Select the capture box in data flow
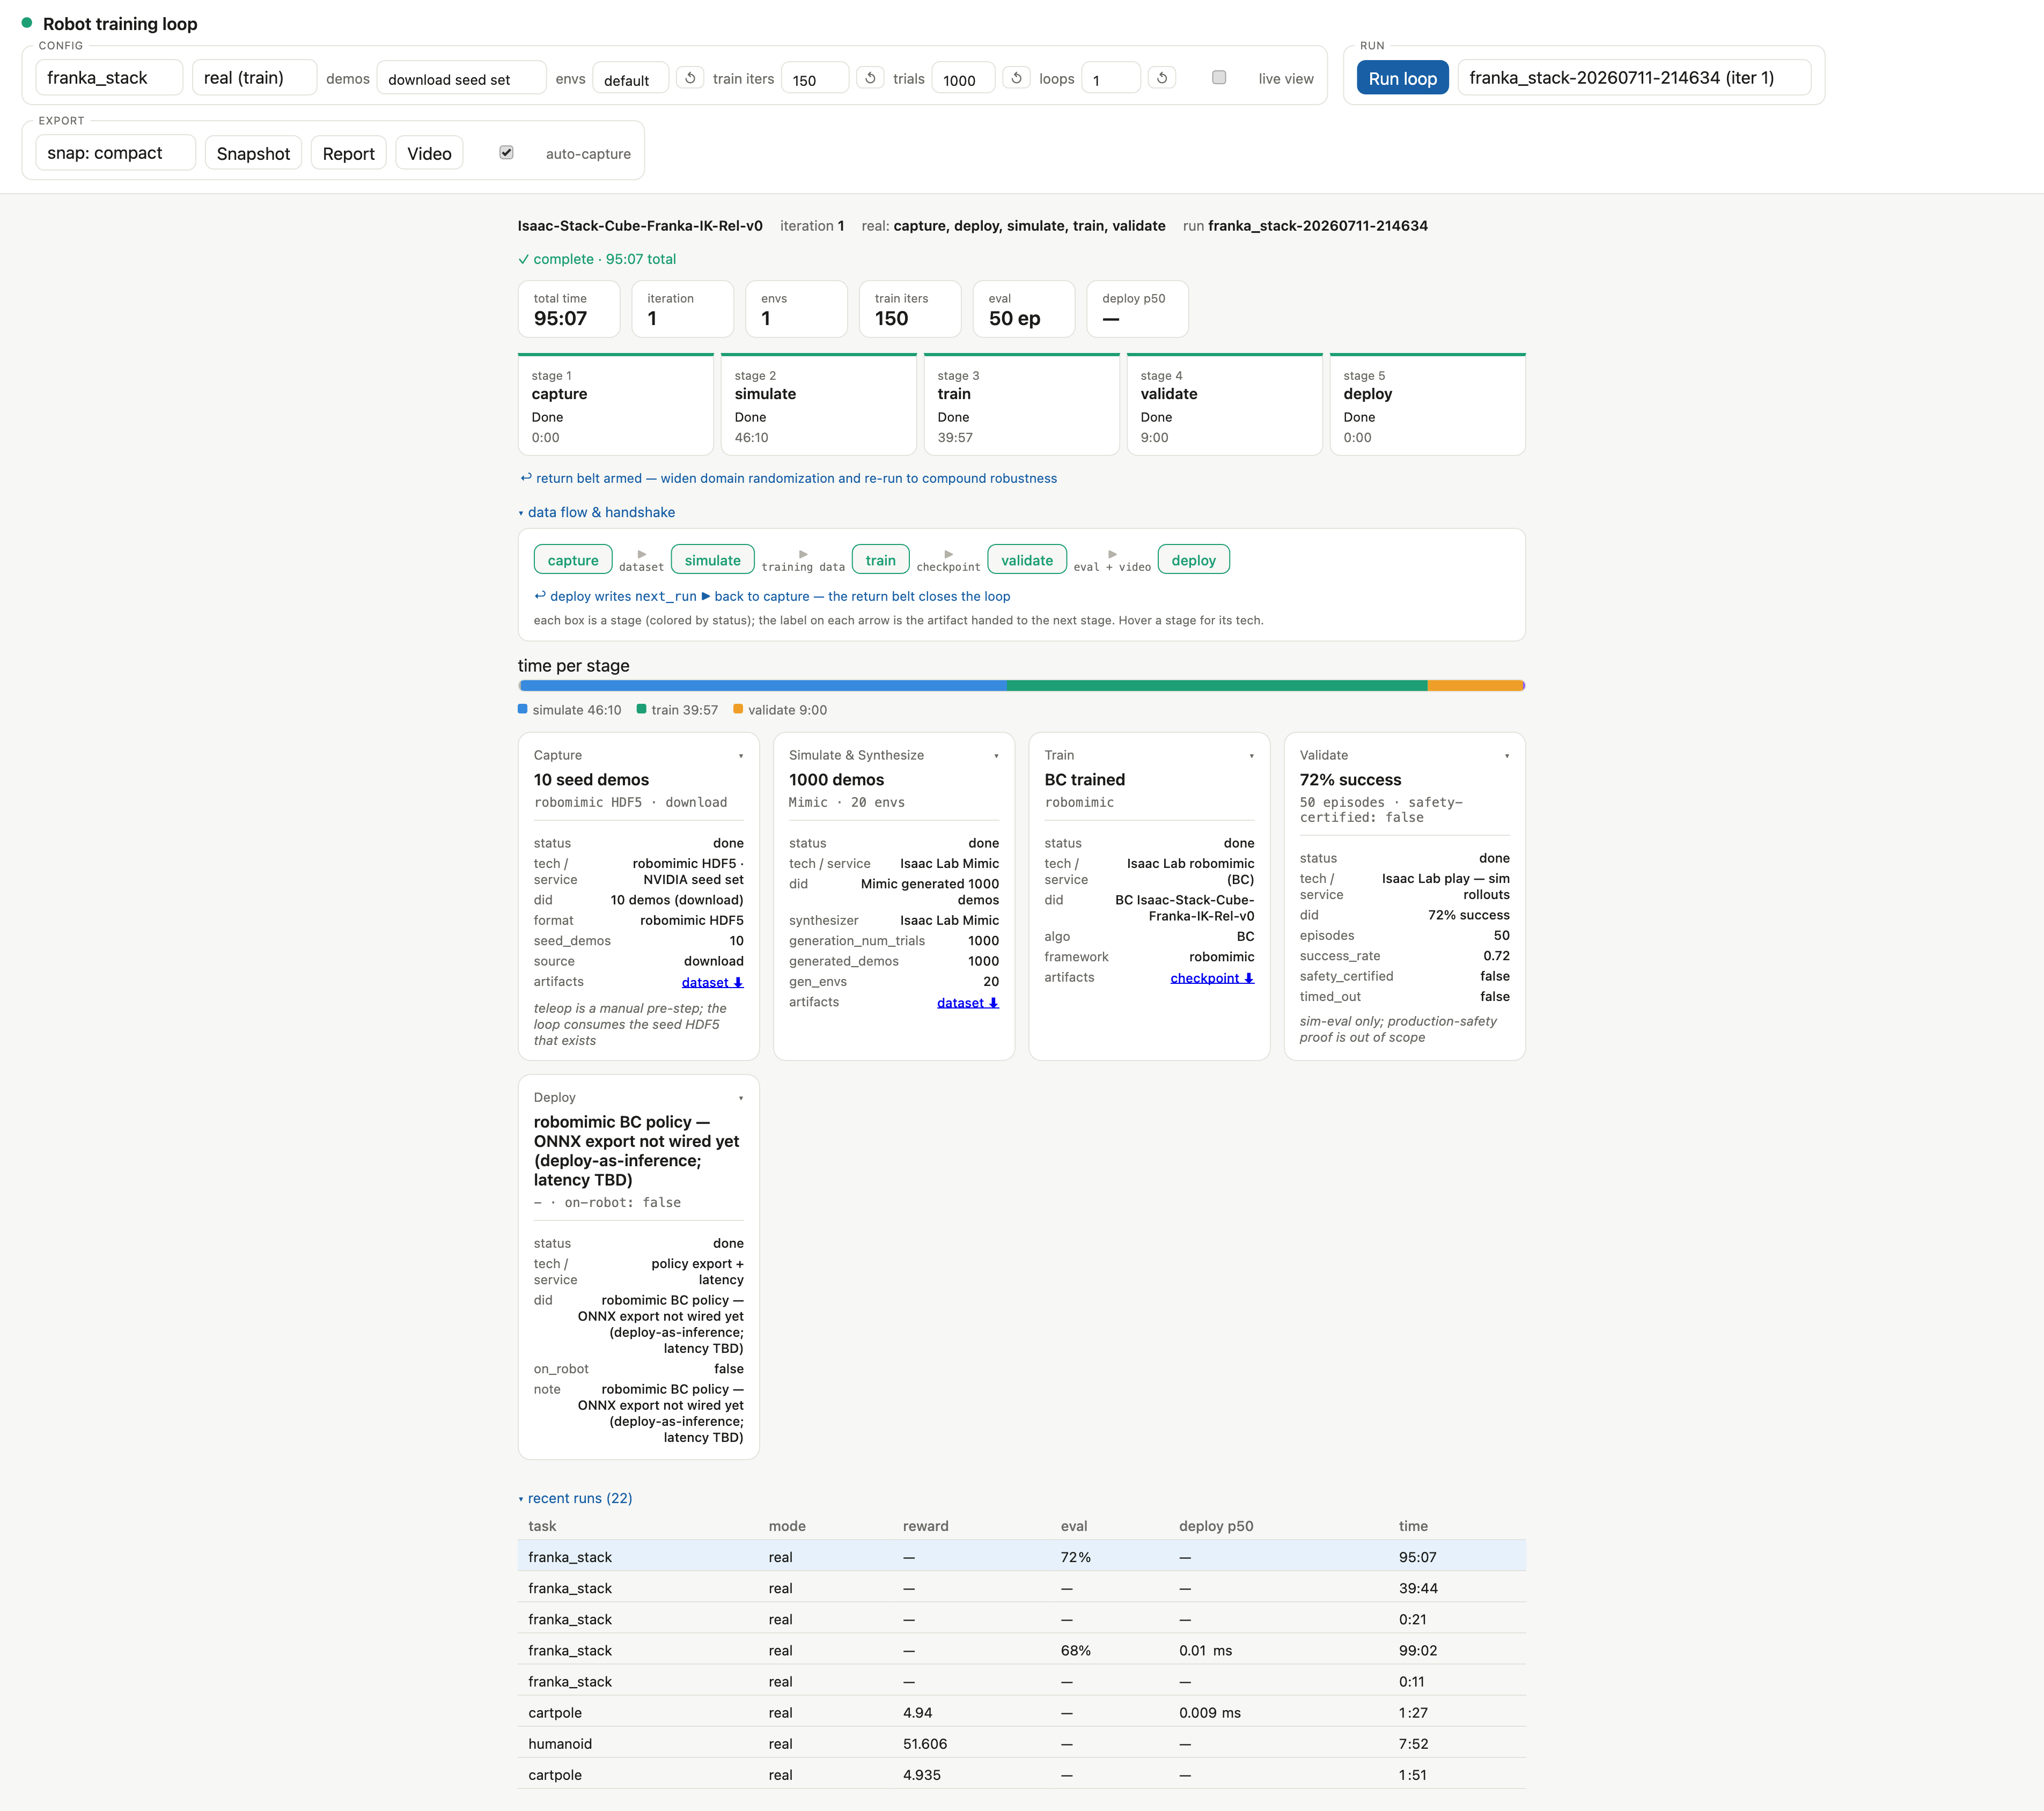Viewport: 2044px width, 1811px height. coord(573,560)
